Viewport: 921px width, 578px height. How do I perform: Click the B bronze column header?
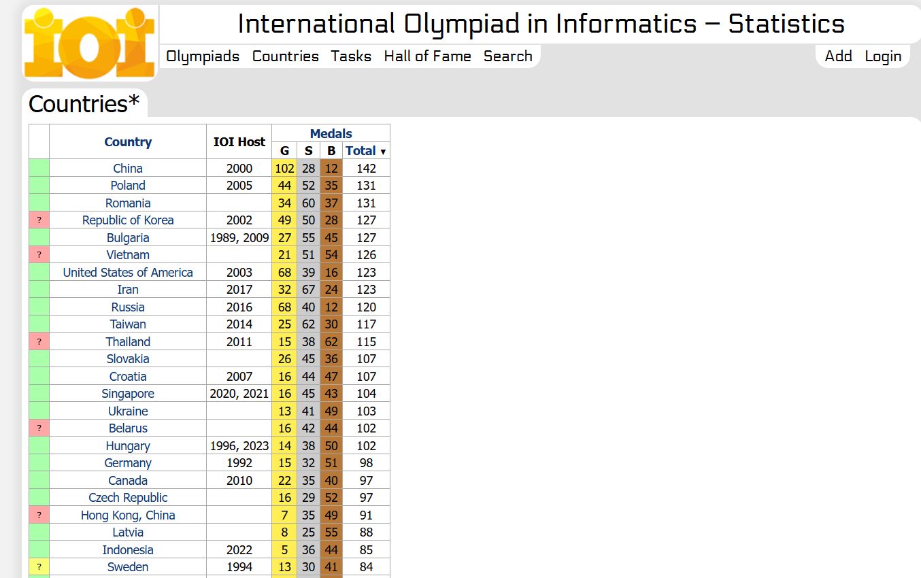pyautogui.click(x=331, y=151)
